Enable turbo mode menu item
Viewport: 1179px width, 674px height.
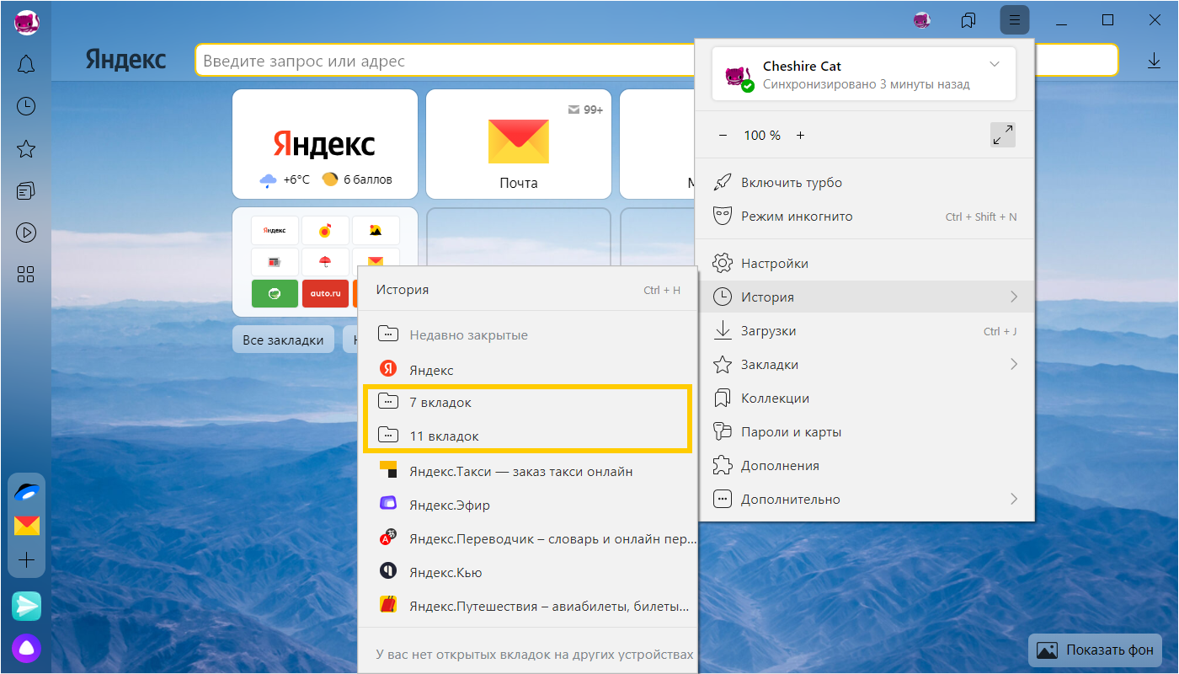click(x=865, y=183)
